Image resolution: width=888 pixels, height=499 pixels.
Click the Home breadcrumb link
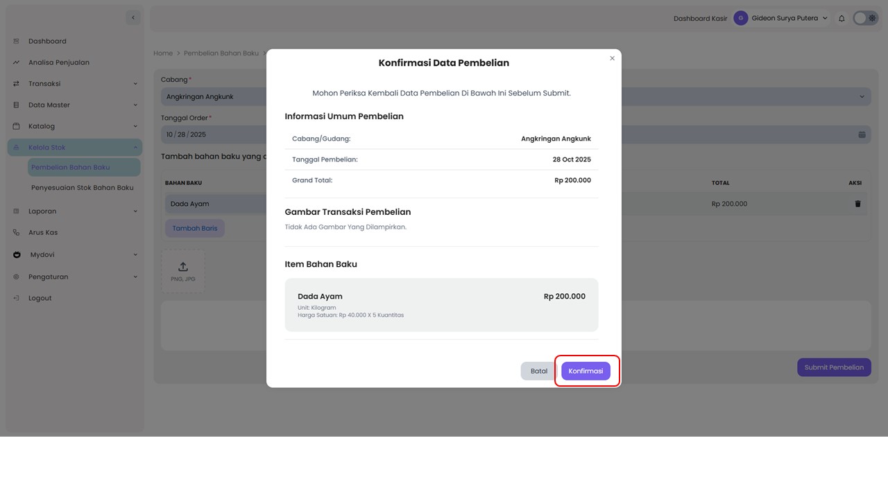pyautogui.click(x=163, y=53)
